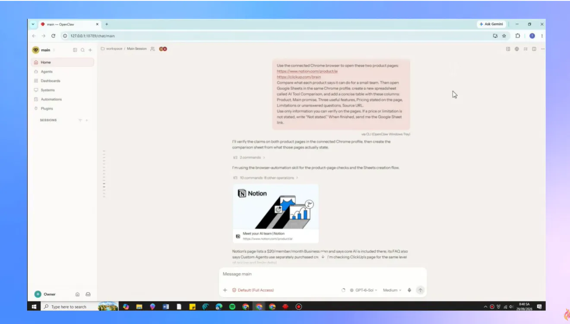Expand the 2 commands disclosure
The height and width of the screenshot is (324, 570).
click(249, 158)
